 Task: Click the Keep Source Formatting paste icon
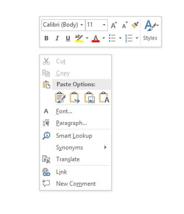coord(60,97)
